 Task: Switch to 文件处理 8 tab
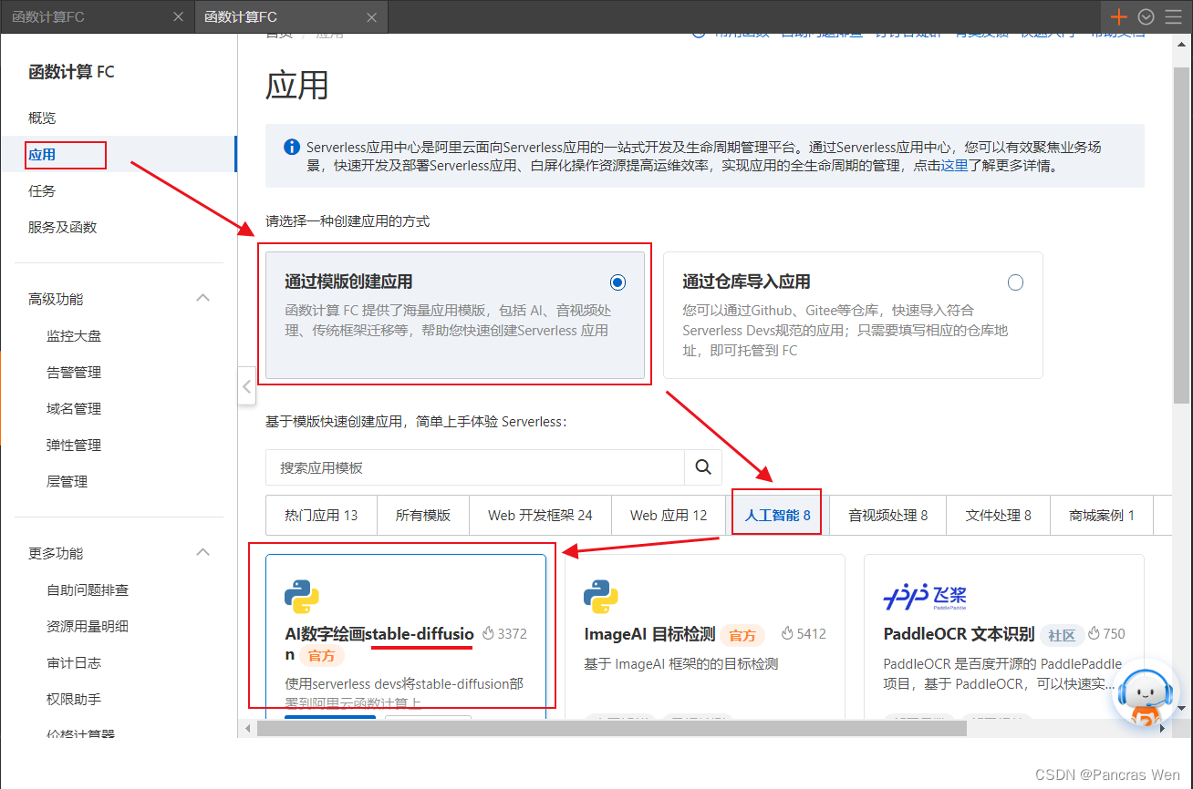pos(999,515)
